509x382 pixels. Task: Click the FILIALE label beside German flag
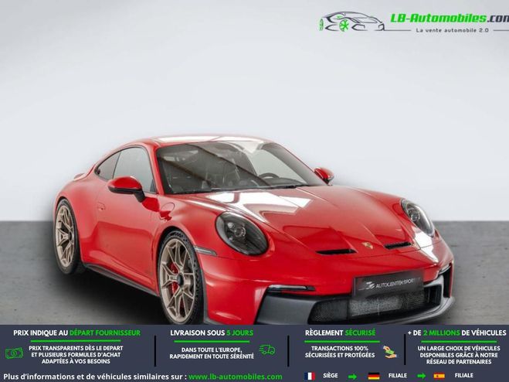point(398,376)
